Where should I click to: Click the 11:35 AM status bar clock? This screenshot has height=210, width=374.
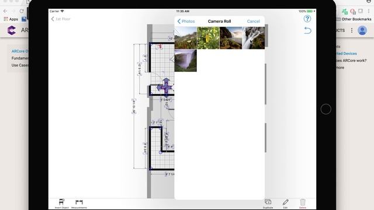pyautogui.click(x=183, y=11)
